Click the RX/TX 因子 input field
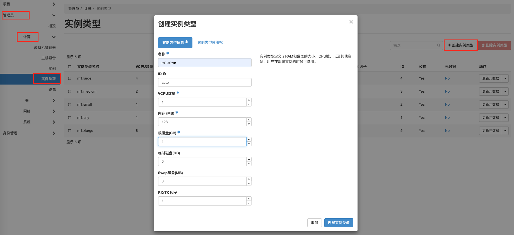 click(x=202, y=201)
